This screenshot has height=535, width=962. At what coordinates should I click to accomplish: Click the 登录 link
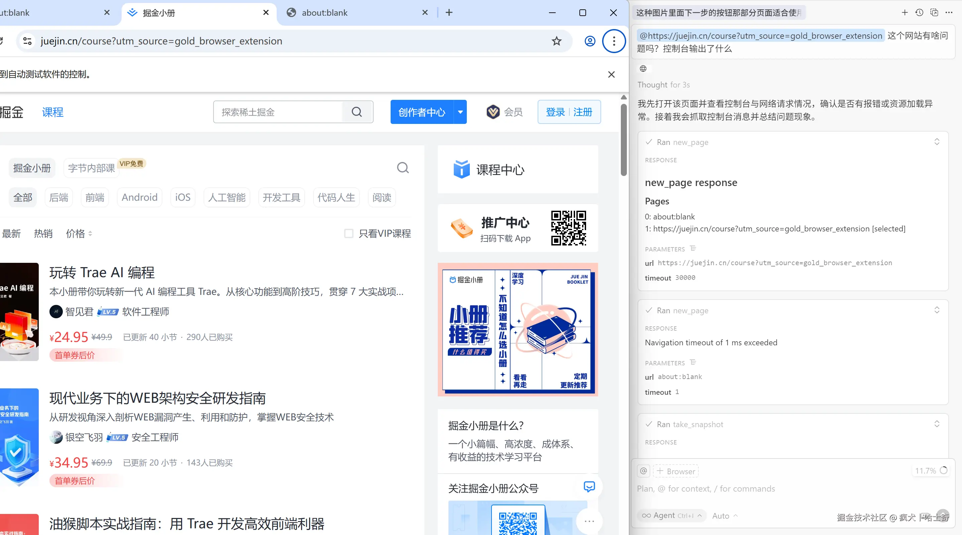(x=555, y=112)
